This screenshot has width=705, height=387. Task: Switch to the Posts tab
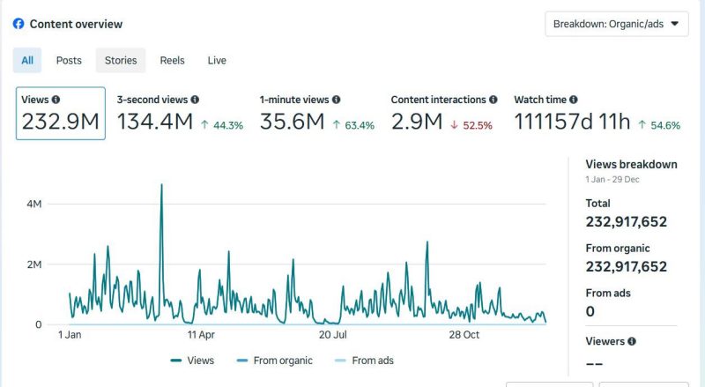click(x=69, y=61)
